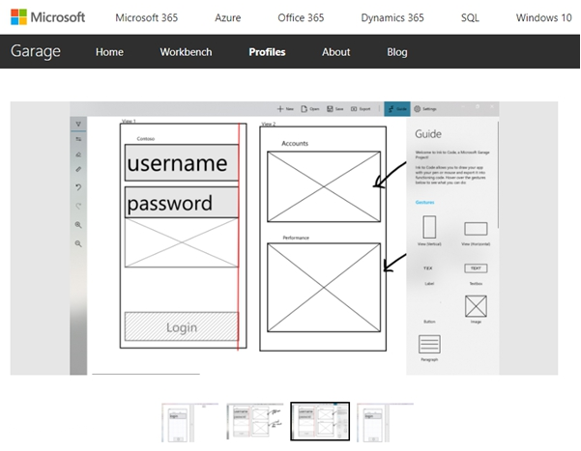The image size is (581, 451).
Task: Select the Profiles navigation tab
Action: (267, 52)
